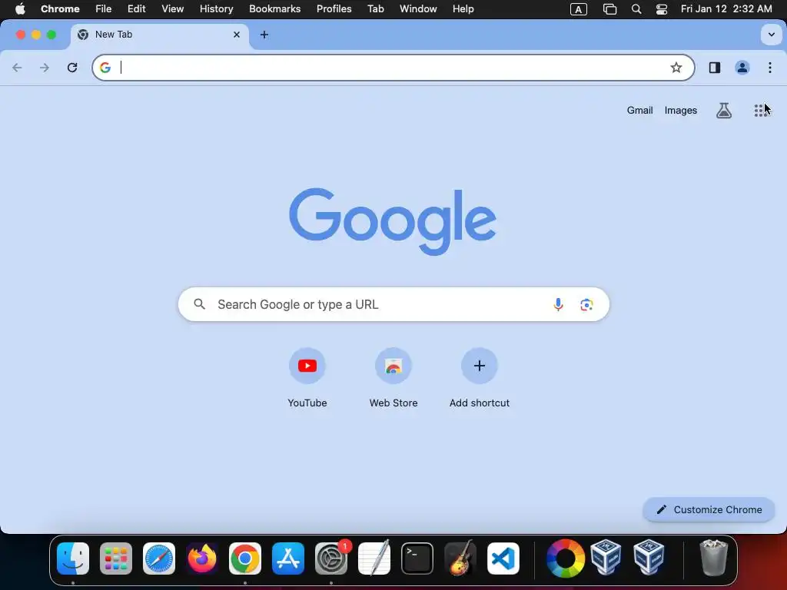This screenshot has width=787, height=590.
Task: Open the Profiles menu
Action: tap(334, 9)
